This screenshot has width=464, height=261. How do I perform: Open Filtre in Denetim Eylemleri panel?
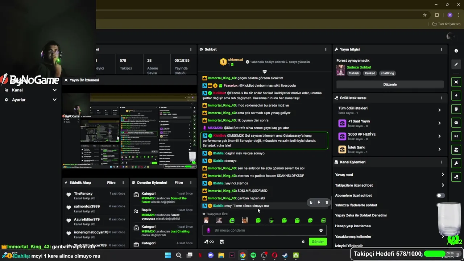pyautogui.click(x=179, y=183)
